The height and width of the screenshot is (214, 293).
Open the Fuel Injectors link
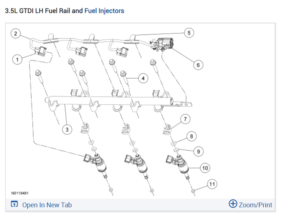tap(104, 11)
